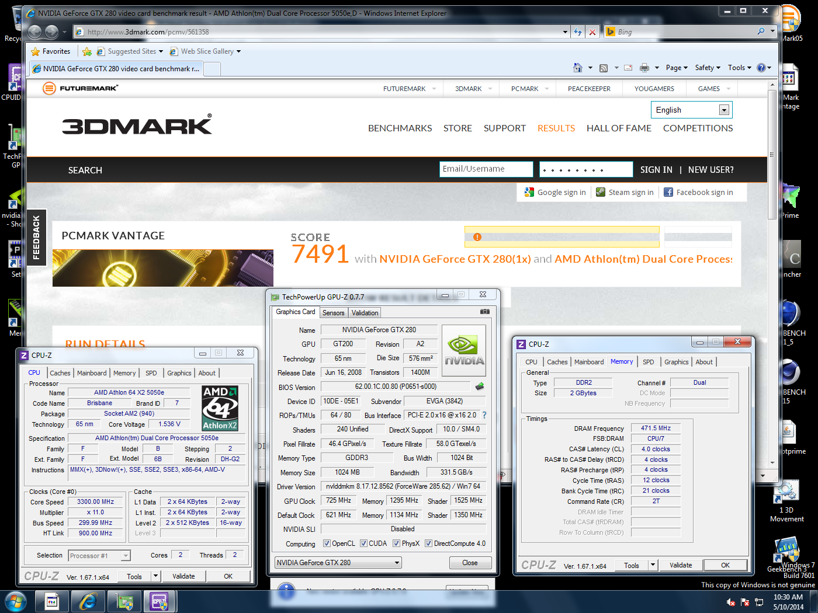Open HALL OF FAME link

[619, 128]
